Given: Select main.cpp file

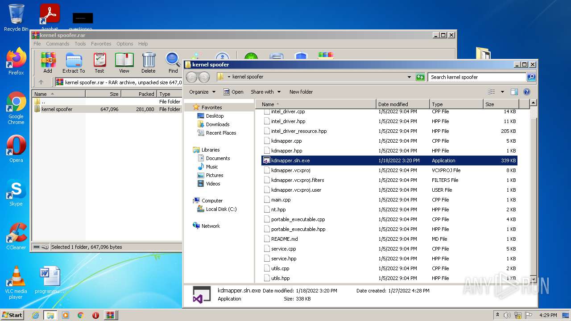Looking at the screenshot, I should 389,200.
